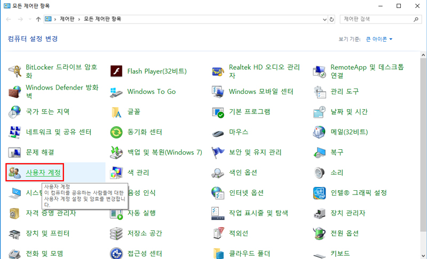Open the 국가 또는 지역 globe icon
This screenshot has width=427, height=259.
14,112
